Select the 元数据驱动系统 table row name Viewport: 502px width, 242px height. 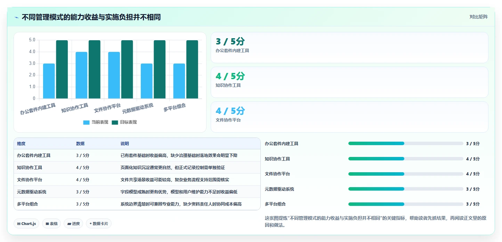(32, 192)
